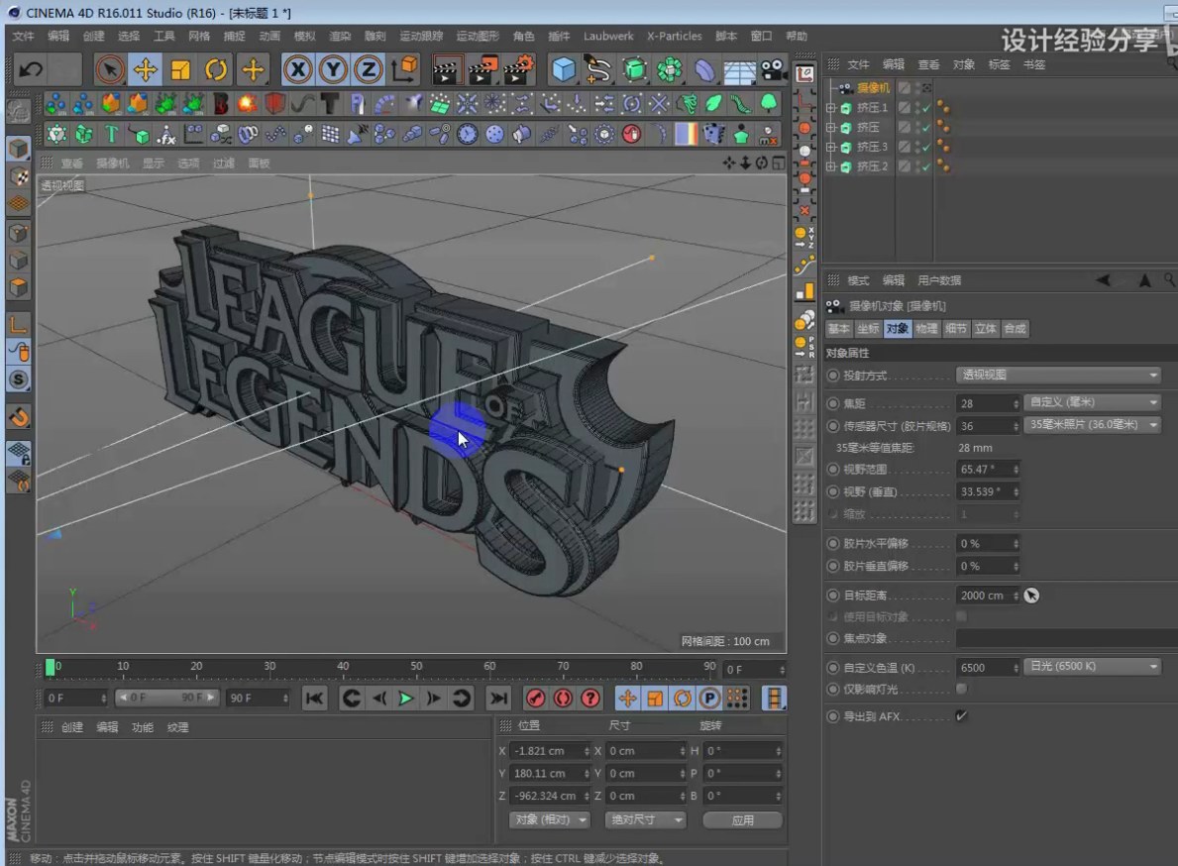Open the Laubwerk menu
This screenshot has width=1178, height=866.
(607, 36)
